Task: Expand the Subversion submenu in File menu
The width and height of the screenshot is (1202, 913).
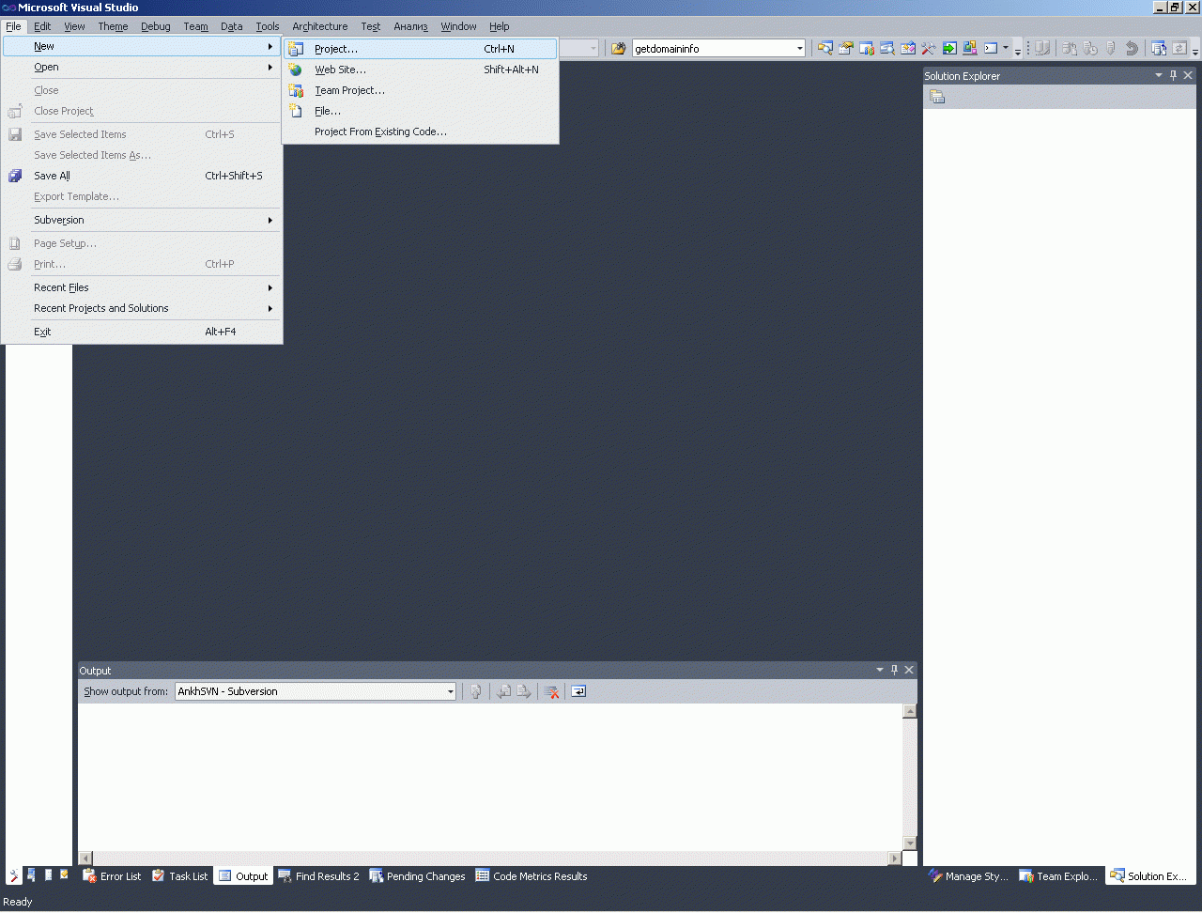Action: click(143, 220)
